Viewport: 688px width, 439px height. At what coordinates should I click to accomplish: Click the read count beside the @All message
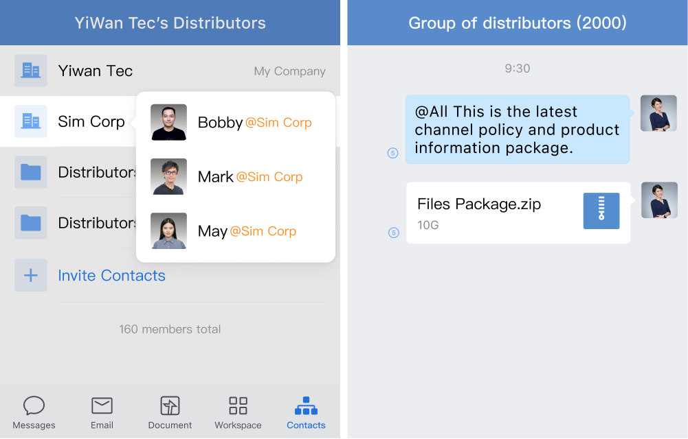point(392,153)
